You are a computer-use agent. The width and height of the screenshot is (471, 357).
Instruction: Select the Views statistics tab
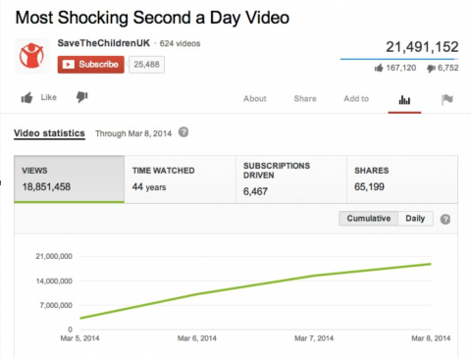click(69, 179)
